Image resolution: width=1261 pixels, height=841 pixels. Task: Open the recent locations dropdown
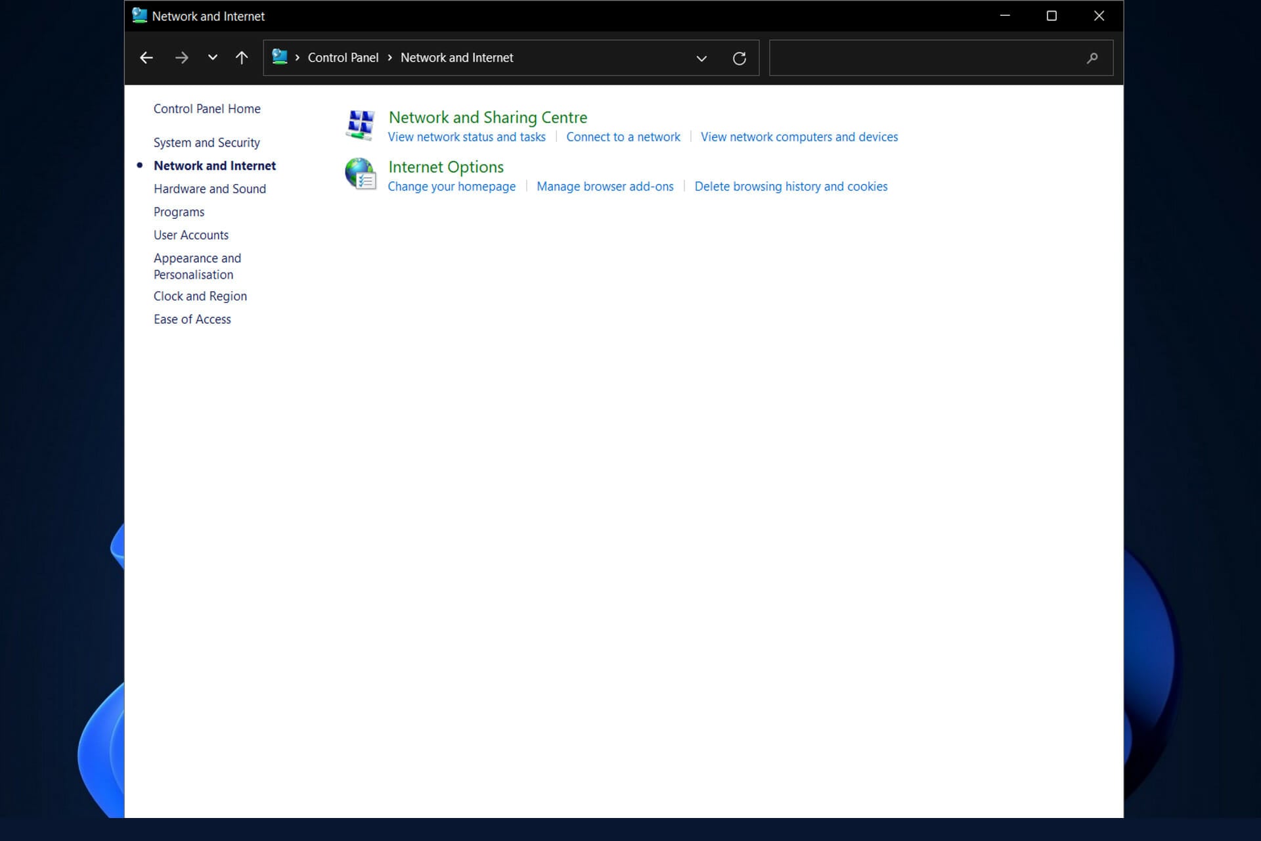pos(212,58)
